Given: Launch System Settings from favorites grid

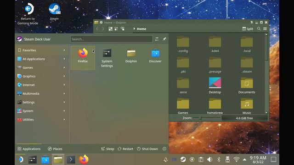Looking at the screenshot, I should coord(107,58).
